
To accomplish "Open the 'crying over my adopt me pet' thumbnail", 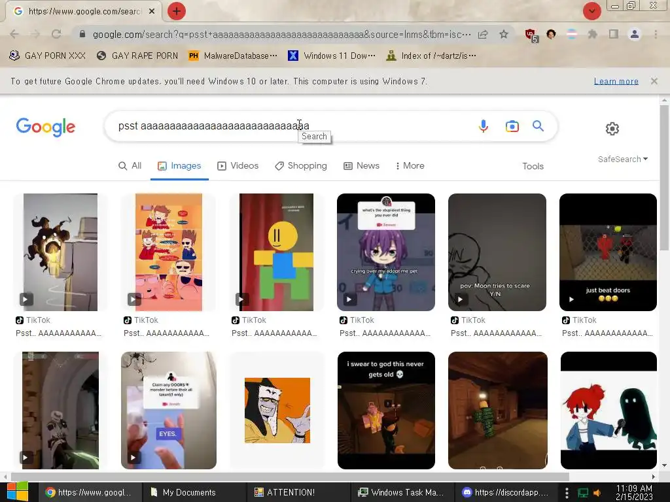I will tap(386, 252).
